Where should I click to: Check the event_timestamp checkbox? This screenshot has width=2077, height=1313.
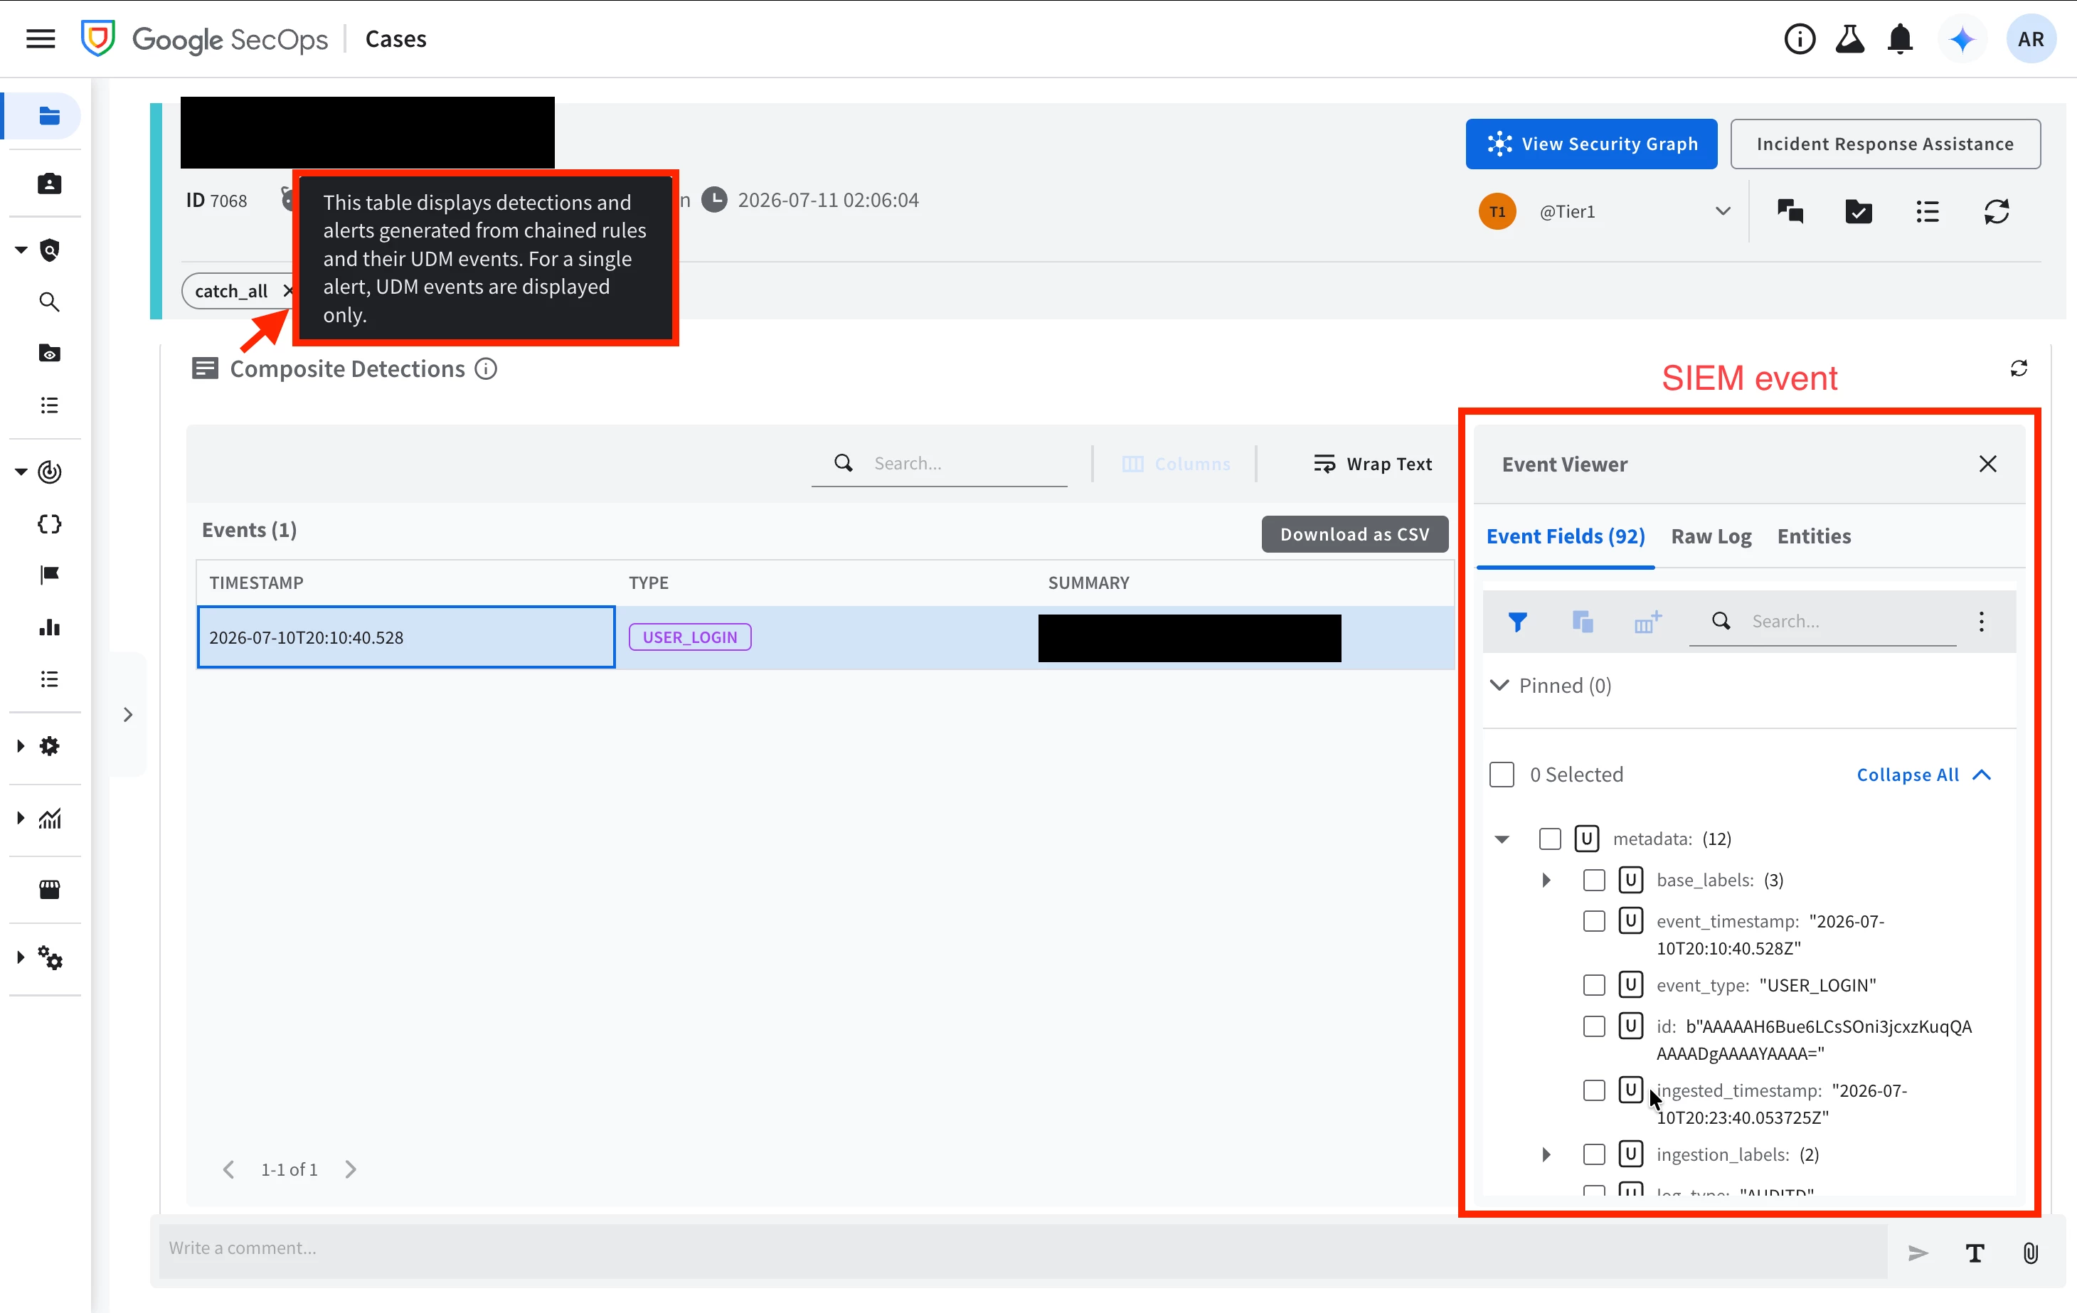tap(1594, 921)
